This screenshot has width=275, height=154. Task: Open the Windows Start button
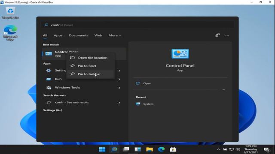point(102,149)
